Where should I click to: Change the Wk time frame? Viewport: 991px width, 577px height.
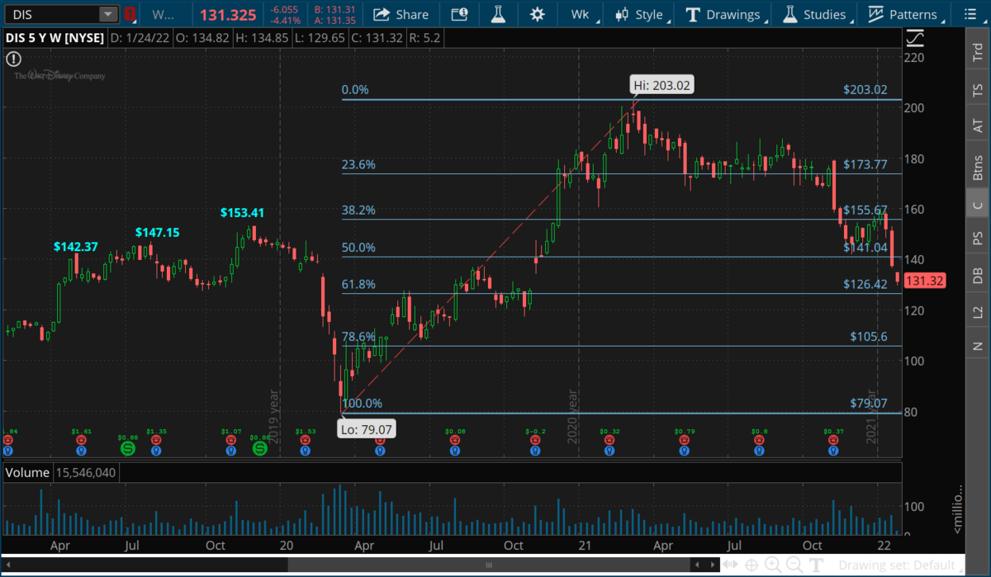coord(580,14)
